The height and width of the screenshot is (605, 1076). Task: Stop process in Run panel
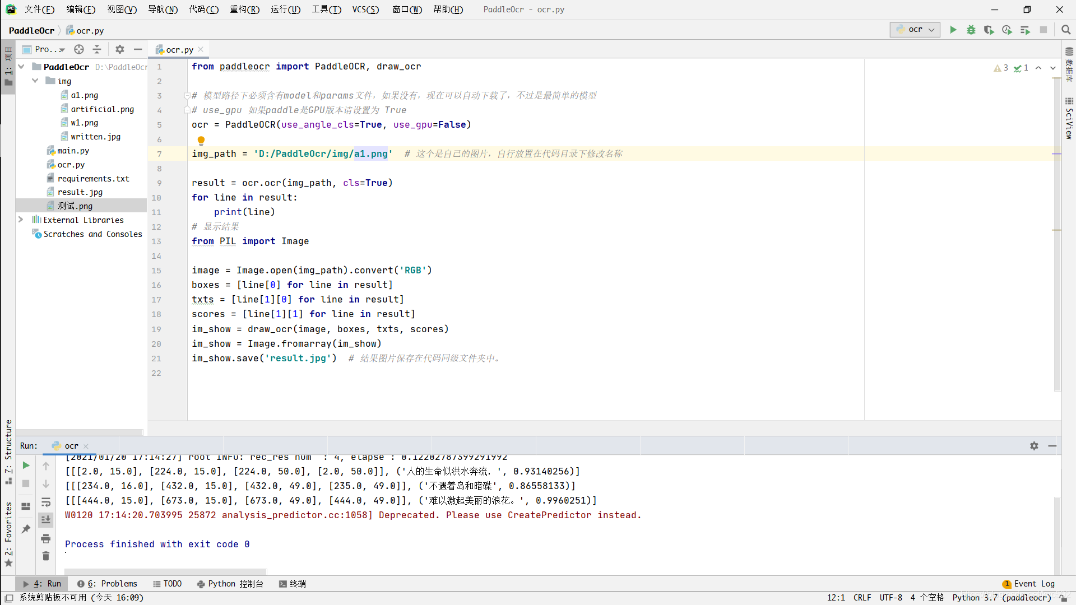[26, 483]
